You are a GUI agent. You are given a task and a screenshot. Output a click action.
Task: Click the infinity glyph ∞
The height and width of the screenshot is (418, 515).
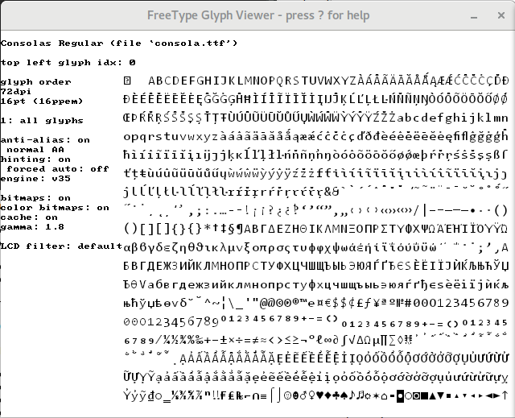coord(328,340)
